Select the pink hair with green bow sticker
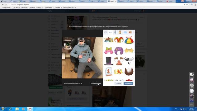The width and height of the screenshot is (197, 111). 109,51
